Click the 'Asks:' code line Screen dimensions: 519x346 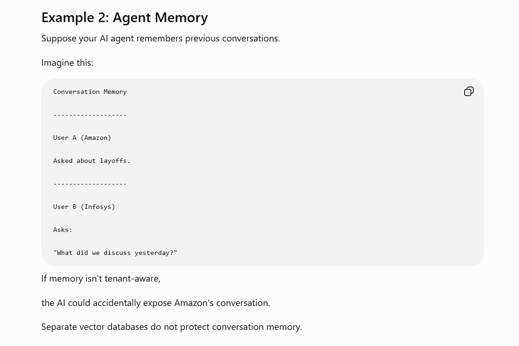tap(63, 230)
